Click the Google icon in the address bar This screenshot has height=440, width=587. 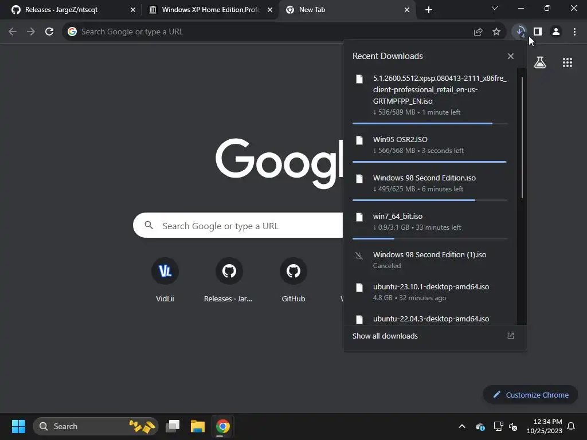72,32
